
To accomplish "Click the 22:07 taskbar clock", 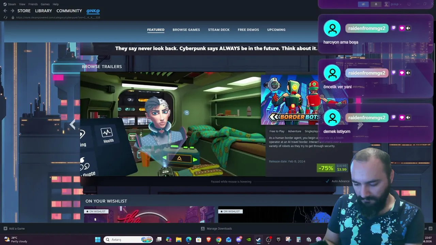I will 428,238.
